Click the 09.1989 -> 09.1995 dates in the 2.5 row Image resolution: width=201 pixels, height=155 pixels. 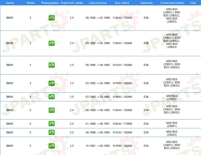[x=98, y=132]
